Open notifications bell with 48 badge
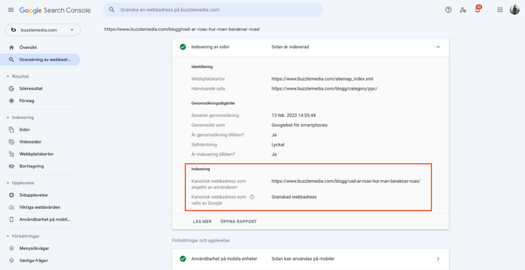The image size is (525, 270). tap(478, 9)
